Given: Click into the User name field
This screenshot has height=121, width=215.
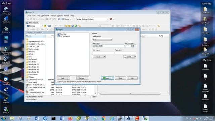Looking at the screenshot, I should click(103, 53).
